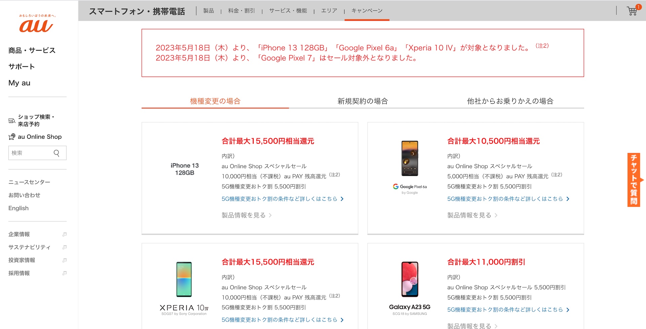The image size is (646, 329).
Task: Click external link icon beside サステナビリティ
Action: (65, 247)
